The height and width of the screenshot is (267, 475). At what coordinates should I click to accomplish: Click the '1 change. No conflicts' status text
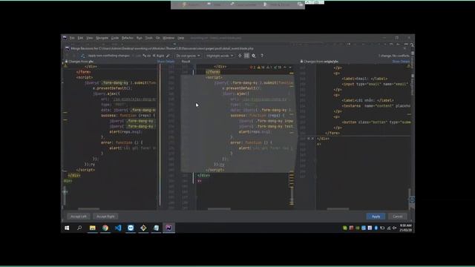coord(394,56)
